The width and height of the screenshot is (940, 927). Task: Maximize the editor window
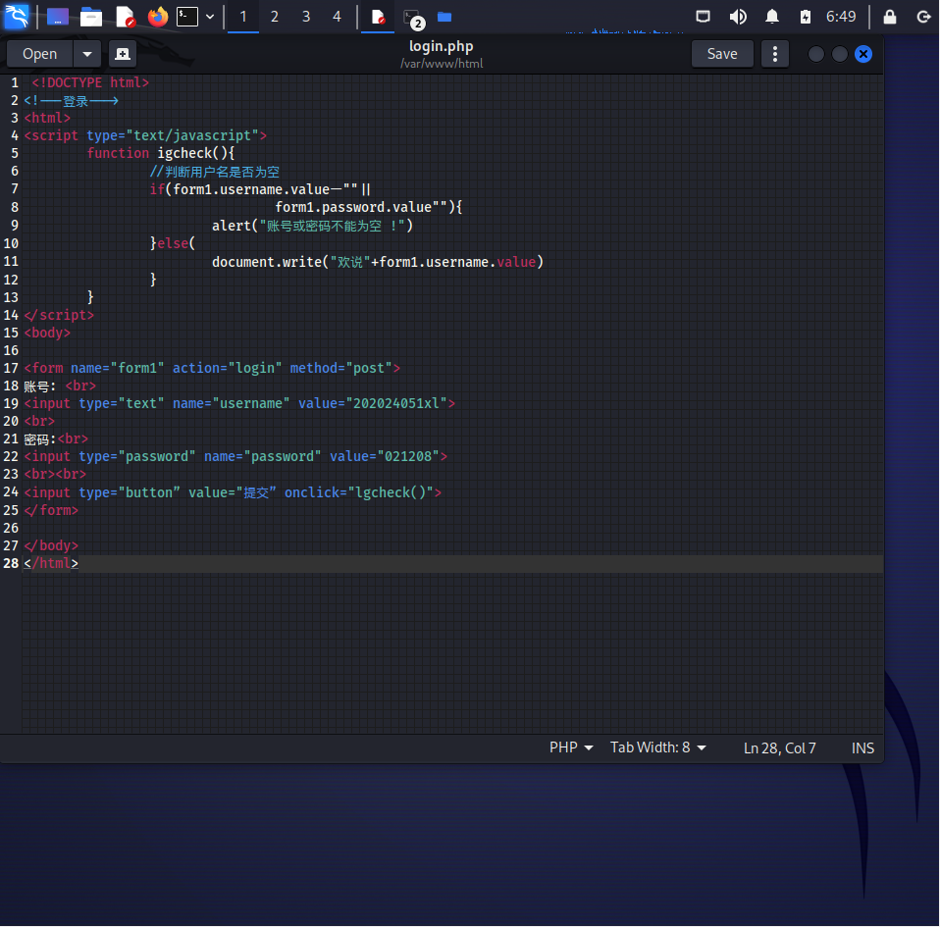[x=839, y=54]
